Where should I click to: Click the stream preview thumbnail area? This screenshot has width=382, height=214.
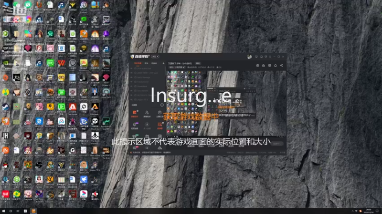[226, 103]
